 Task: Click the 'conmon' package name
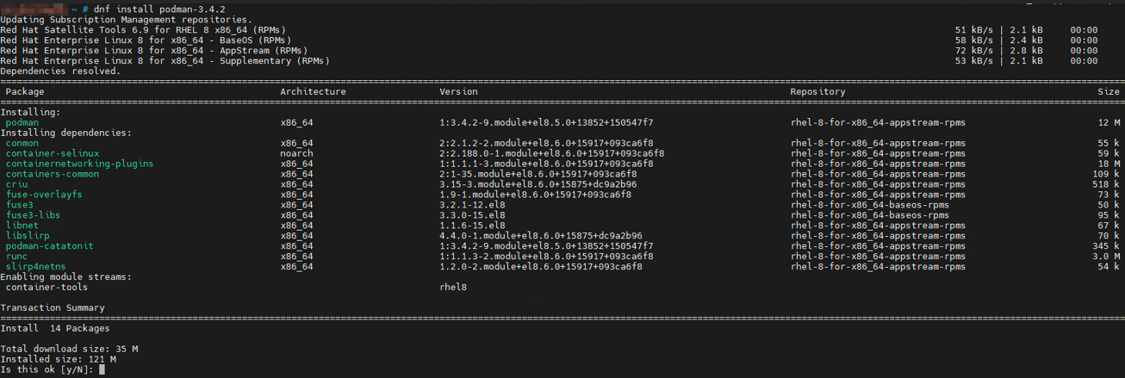[x=22, y=143]
